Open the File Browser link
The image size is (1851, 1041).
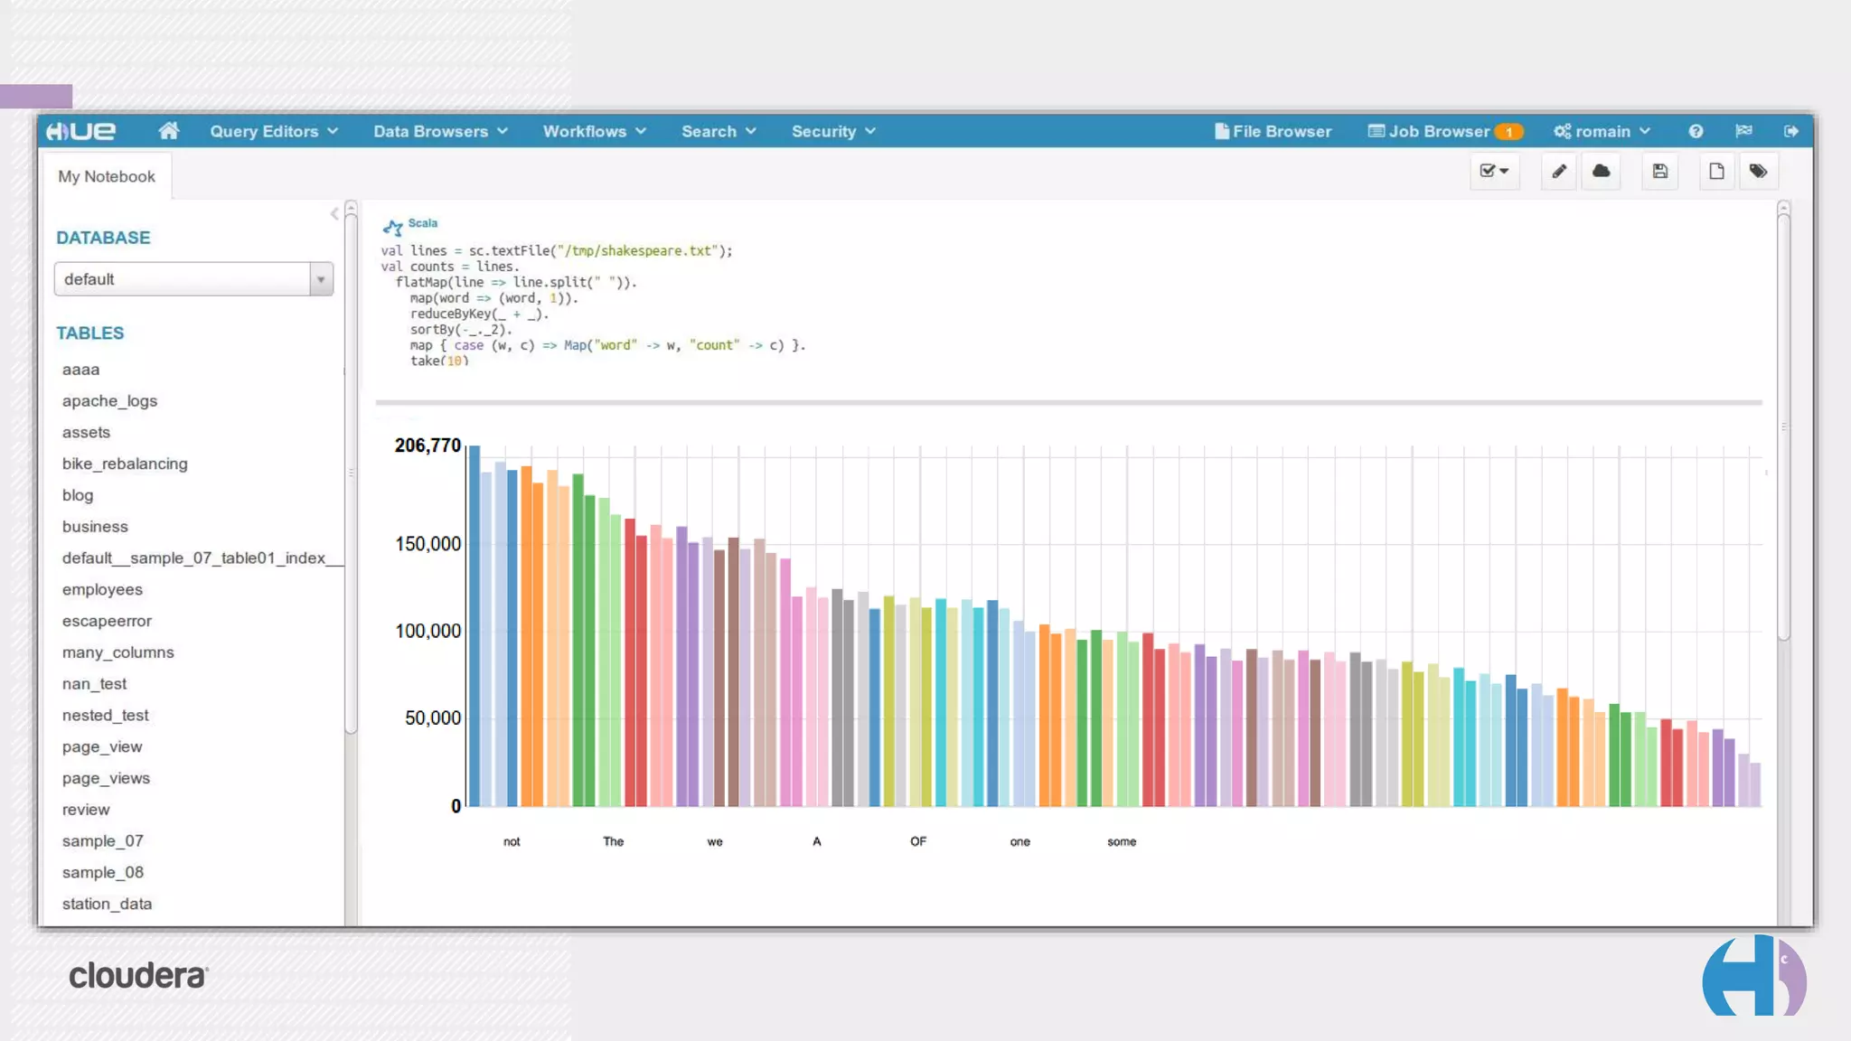[x=1273, y=132]
